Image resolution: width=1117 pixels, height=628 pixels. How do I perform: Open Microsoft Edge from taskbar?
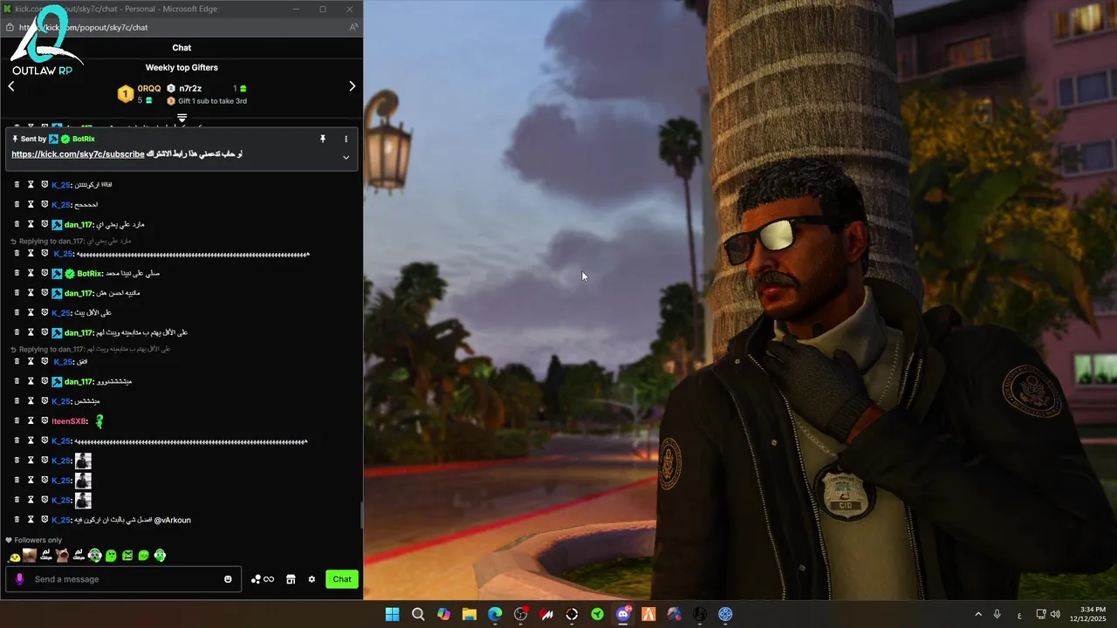pyautogui.click(x=495, y=614)
